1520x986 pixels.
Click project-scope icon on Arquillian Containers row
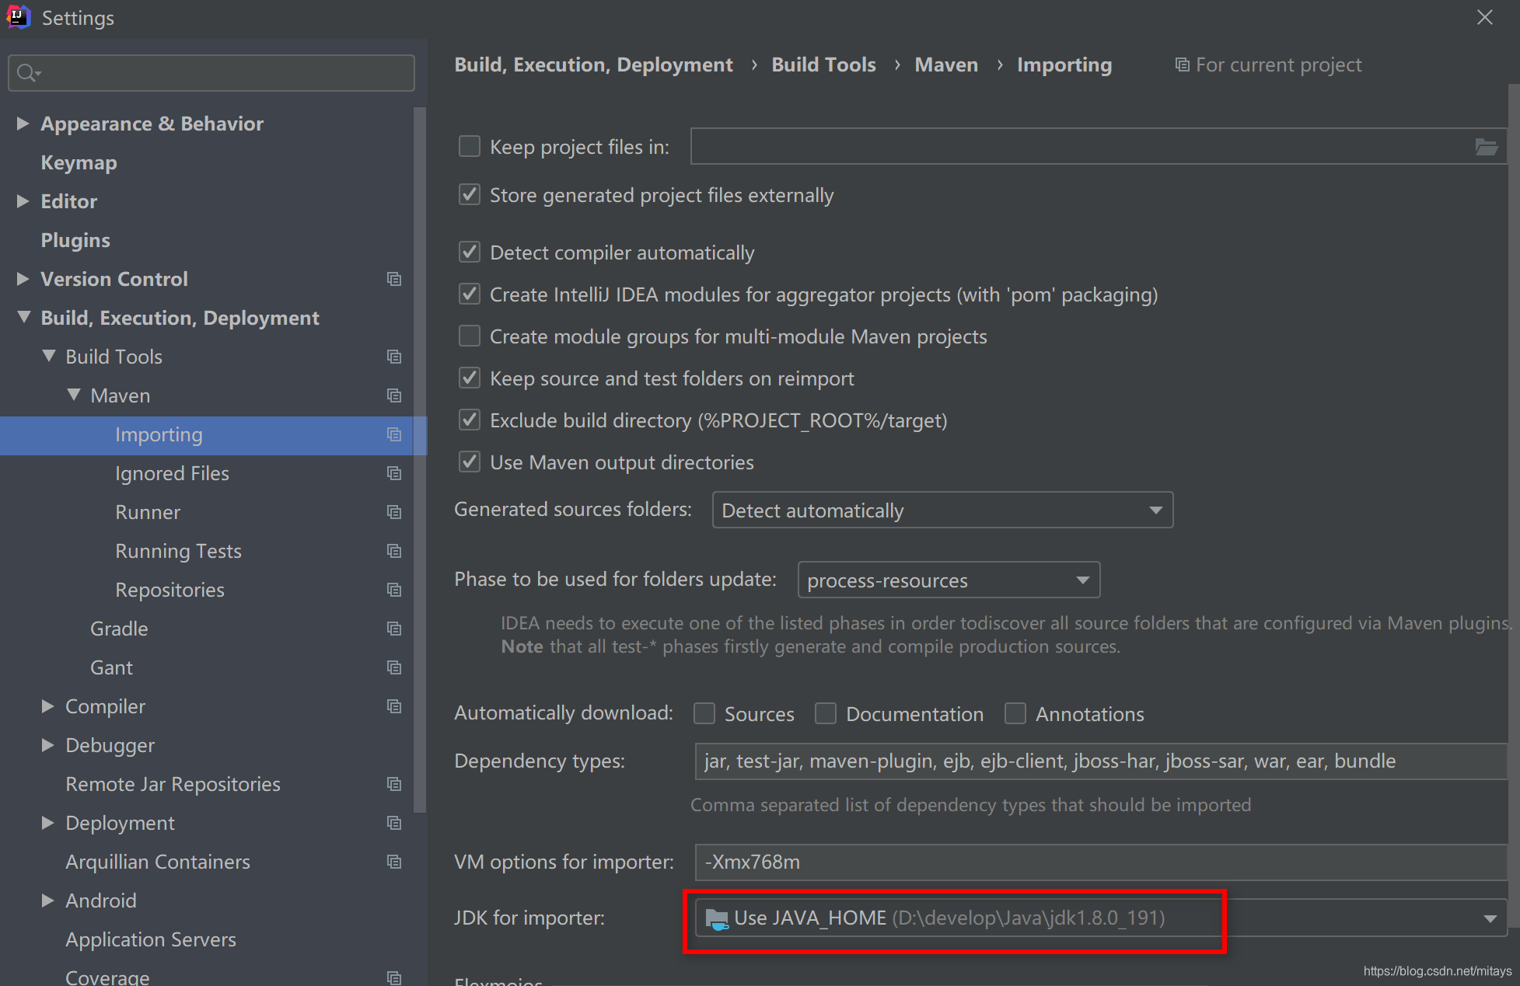click(394, 862)
